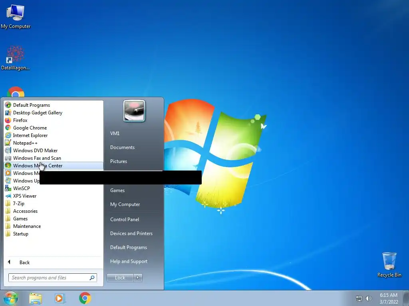Open Windows Media Center
The width and height of the screenshot is (409, 306).
[x=54, y=165]
